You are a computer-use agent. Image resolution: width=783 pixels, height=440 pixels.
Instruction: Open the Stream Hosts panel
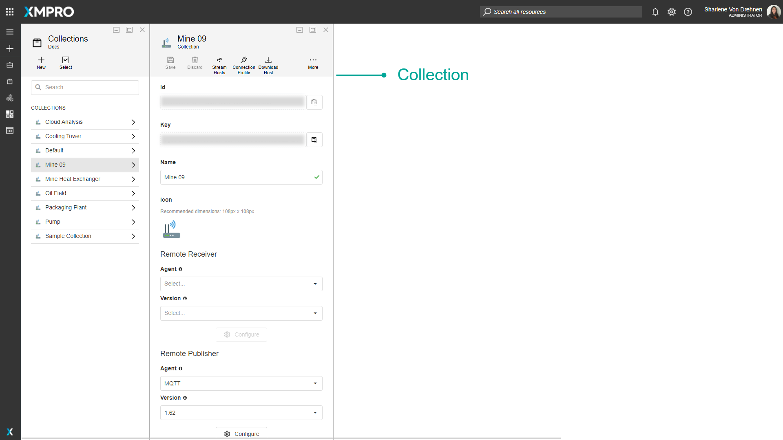(x=219, y=64)
